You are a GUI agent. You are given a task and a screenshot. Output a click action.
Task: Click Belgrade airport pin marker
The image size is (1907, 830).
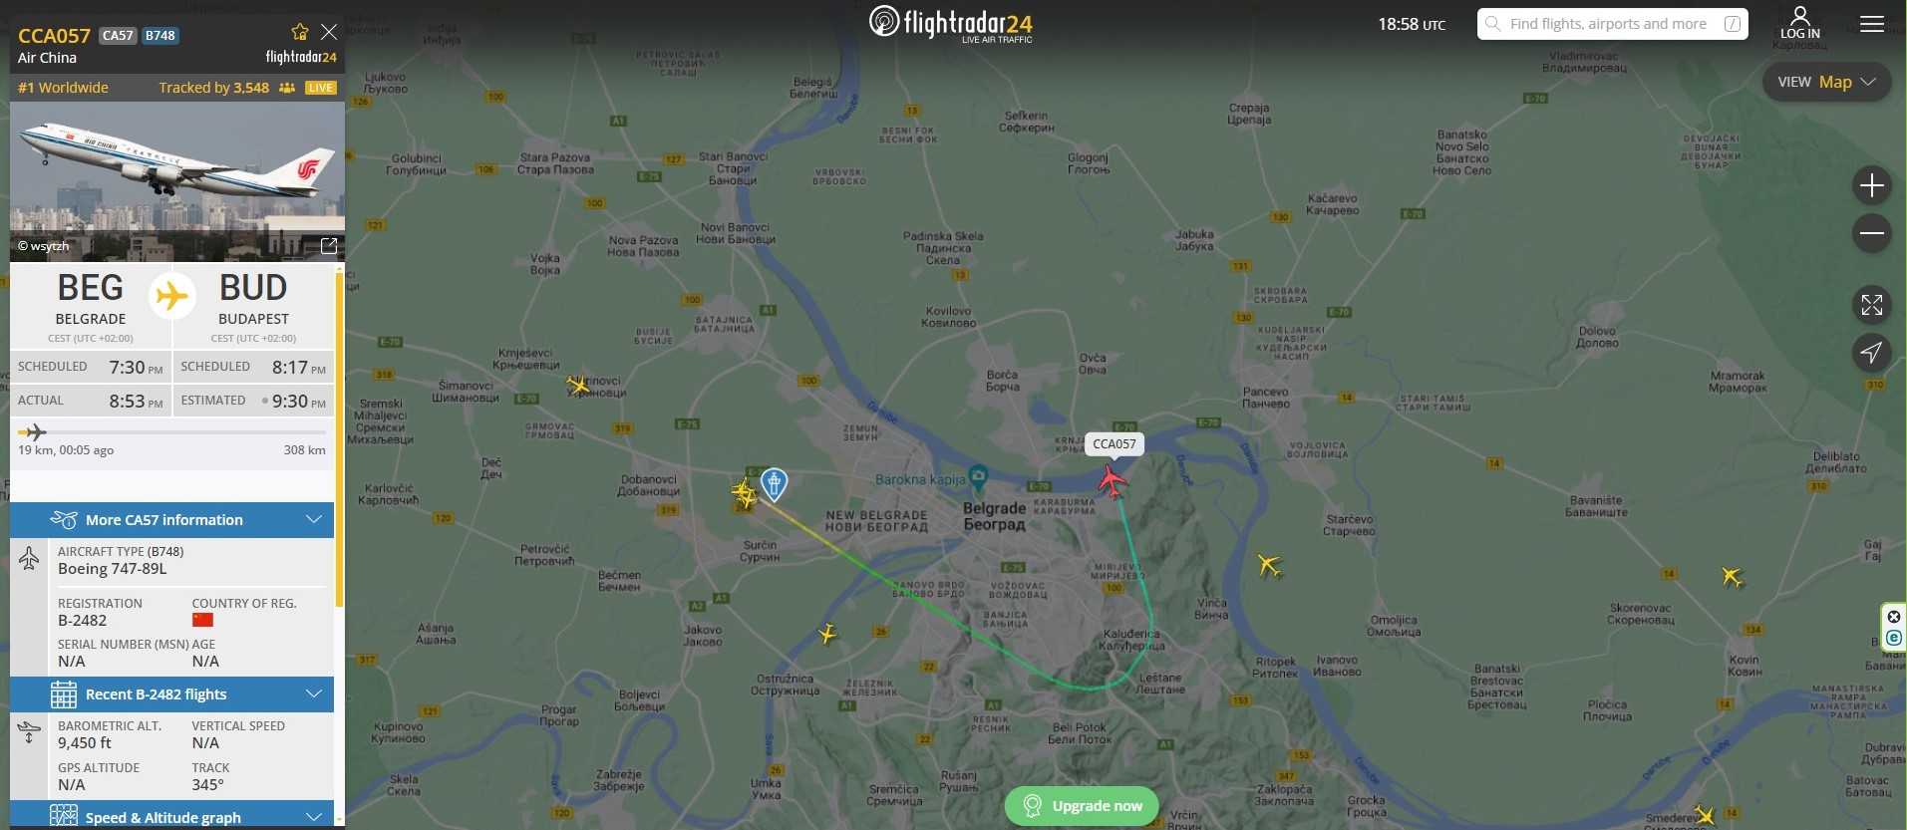pyautogui.click(x=774, y=484)
